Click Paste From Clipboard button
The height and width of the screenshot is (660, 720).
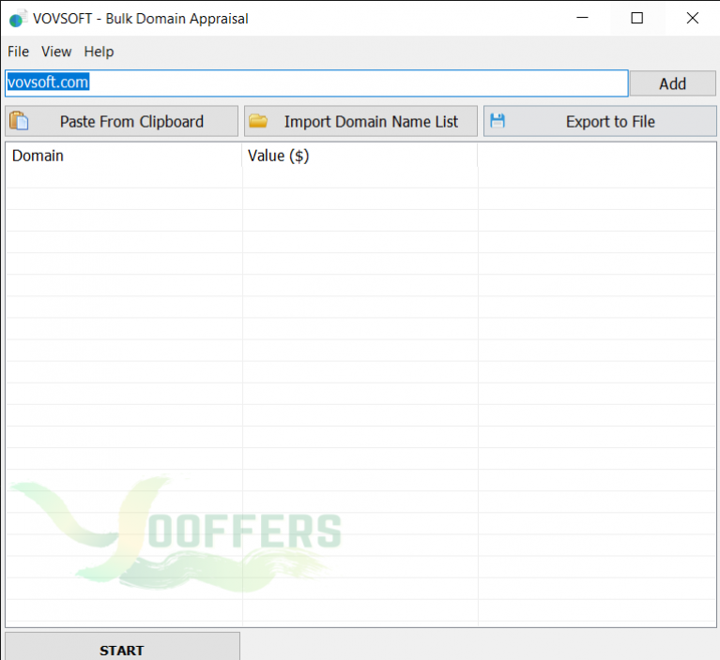(122, 122)
